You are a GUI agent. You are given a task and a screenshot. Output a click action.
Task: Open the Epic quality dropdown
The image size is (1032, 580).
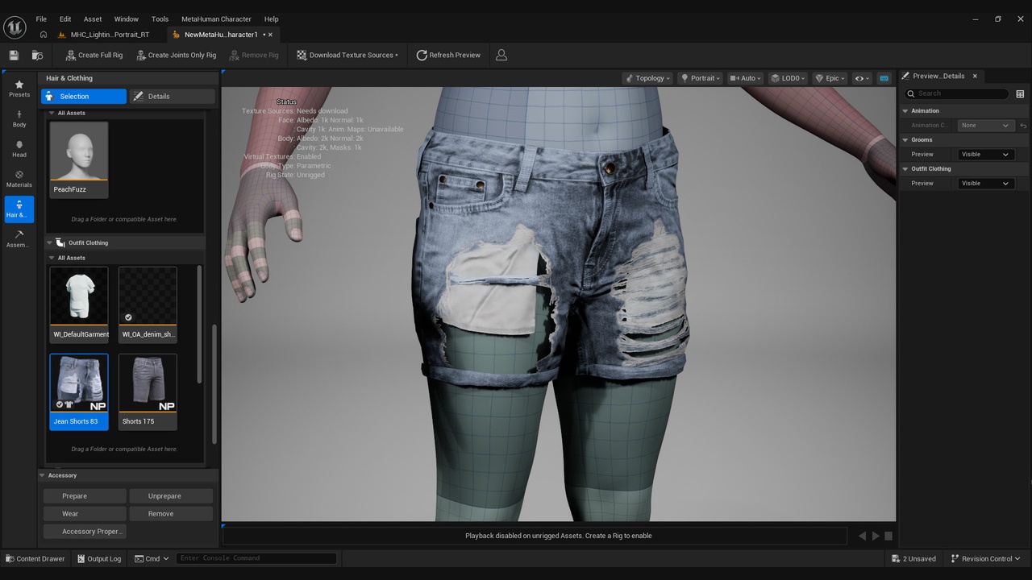(830, 78)
